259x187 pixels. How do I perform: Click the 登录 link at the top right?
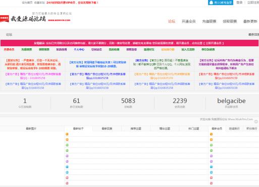tap(239, 3)
